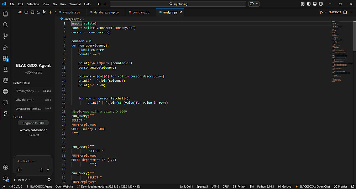Click the plus button in Blackbox chat input
The width and height of the screenshot is (356, 189).
click(x=19, y=170)
